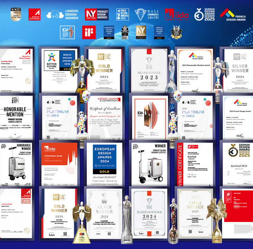Select the red IIDA logo
This screenshot has height=249, width=253.
[x=176, y=14]
